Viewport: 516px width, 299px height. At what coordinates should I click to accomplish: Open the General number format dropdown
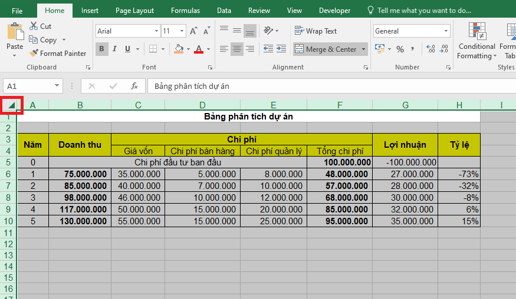446,31
